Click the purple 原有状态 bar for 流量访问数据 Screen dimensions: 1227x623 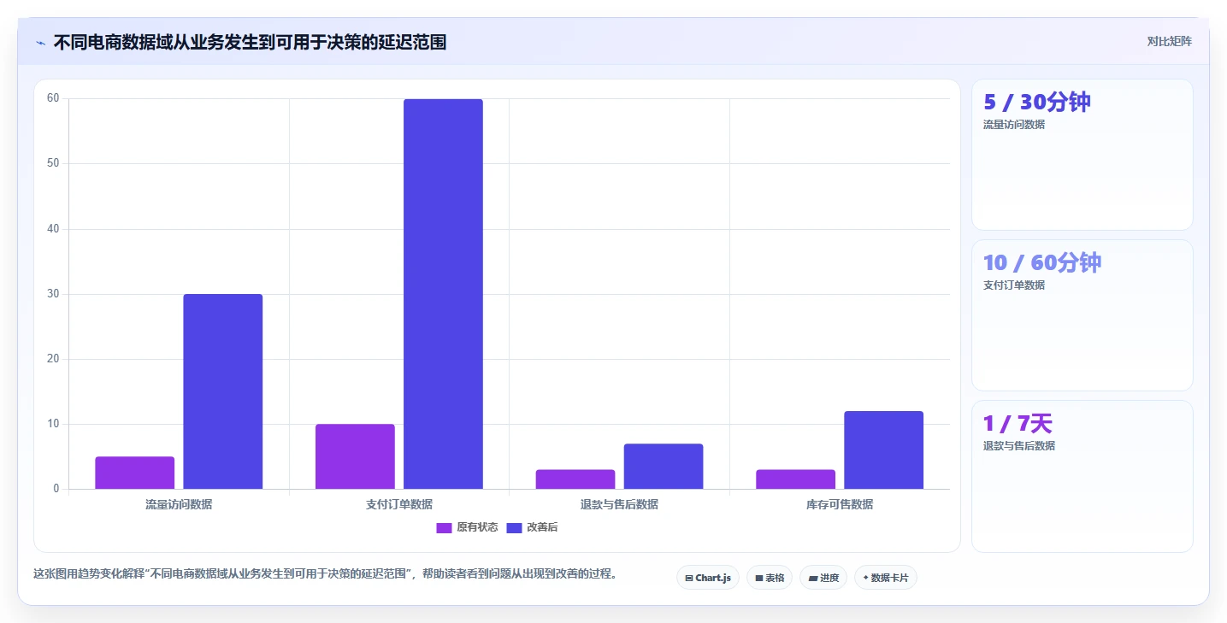click(134, 473)
